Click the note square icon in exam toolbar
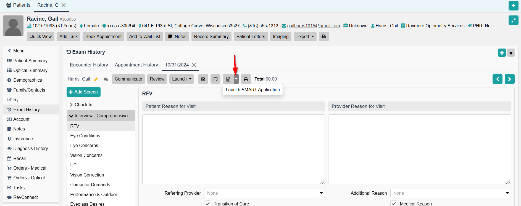This screenshot has width=521, height=206. tap(215, 79)
